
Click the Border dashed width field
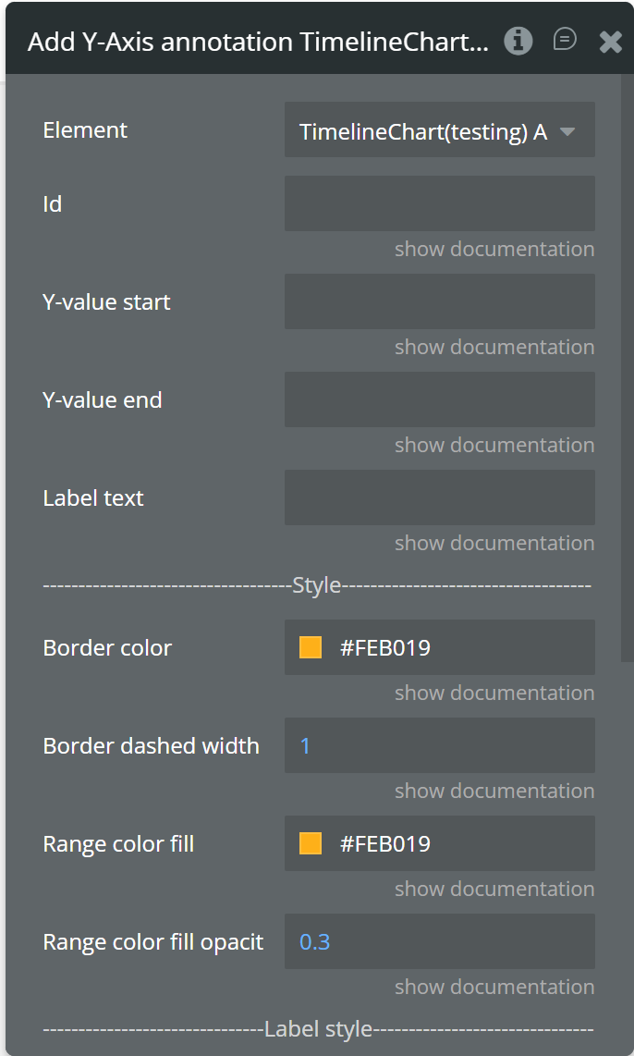(x=439, y=745)
